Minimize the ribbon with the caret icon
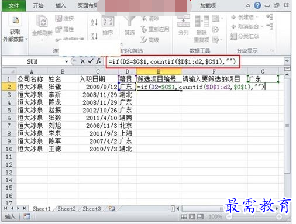This screenshot has width=296, height=224. click(248, 6)
